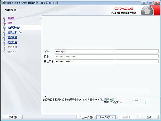Click the 高级配置 step node icon
Screen dimensions: 161x121
pyautogui.click(x=4, y=38)
